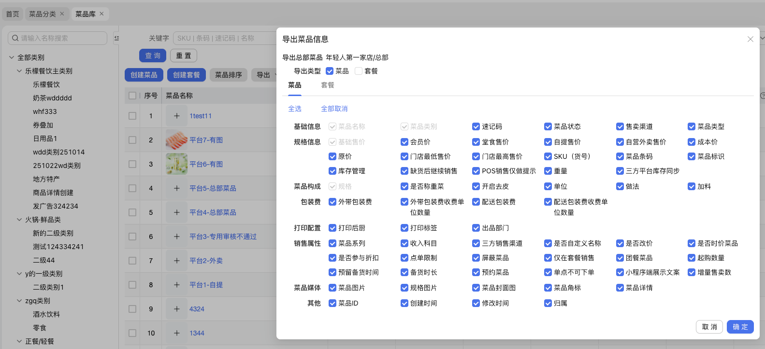Collapse 火锅·鲜品类 category node

19,220
